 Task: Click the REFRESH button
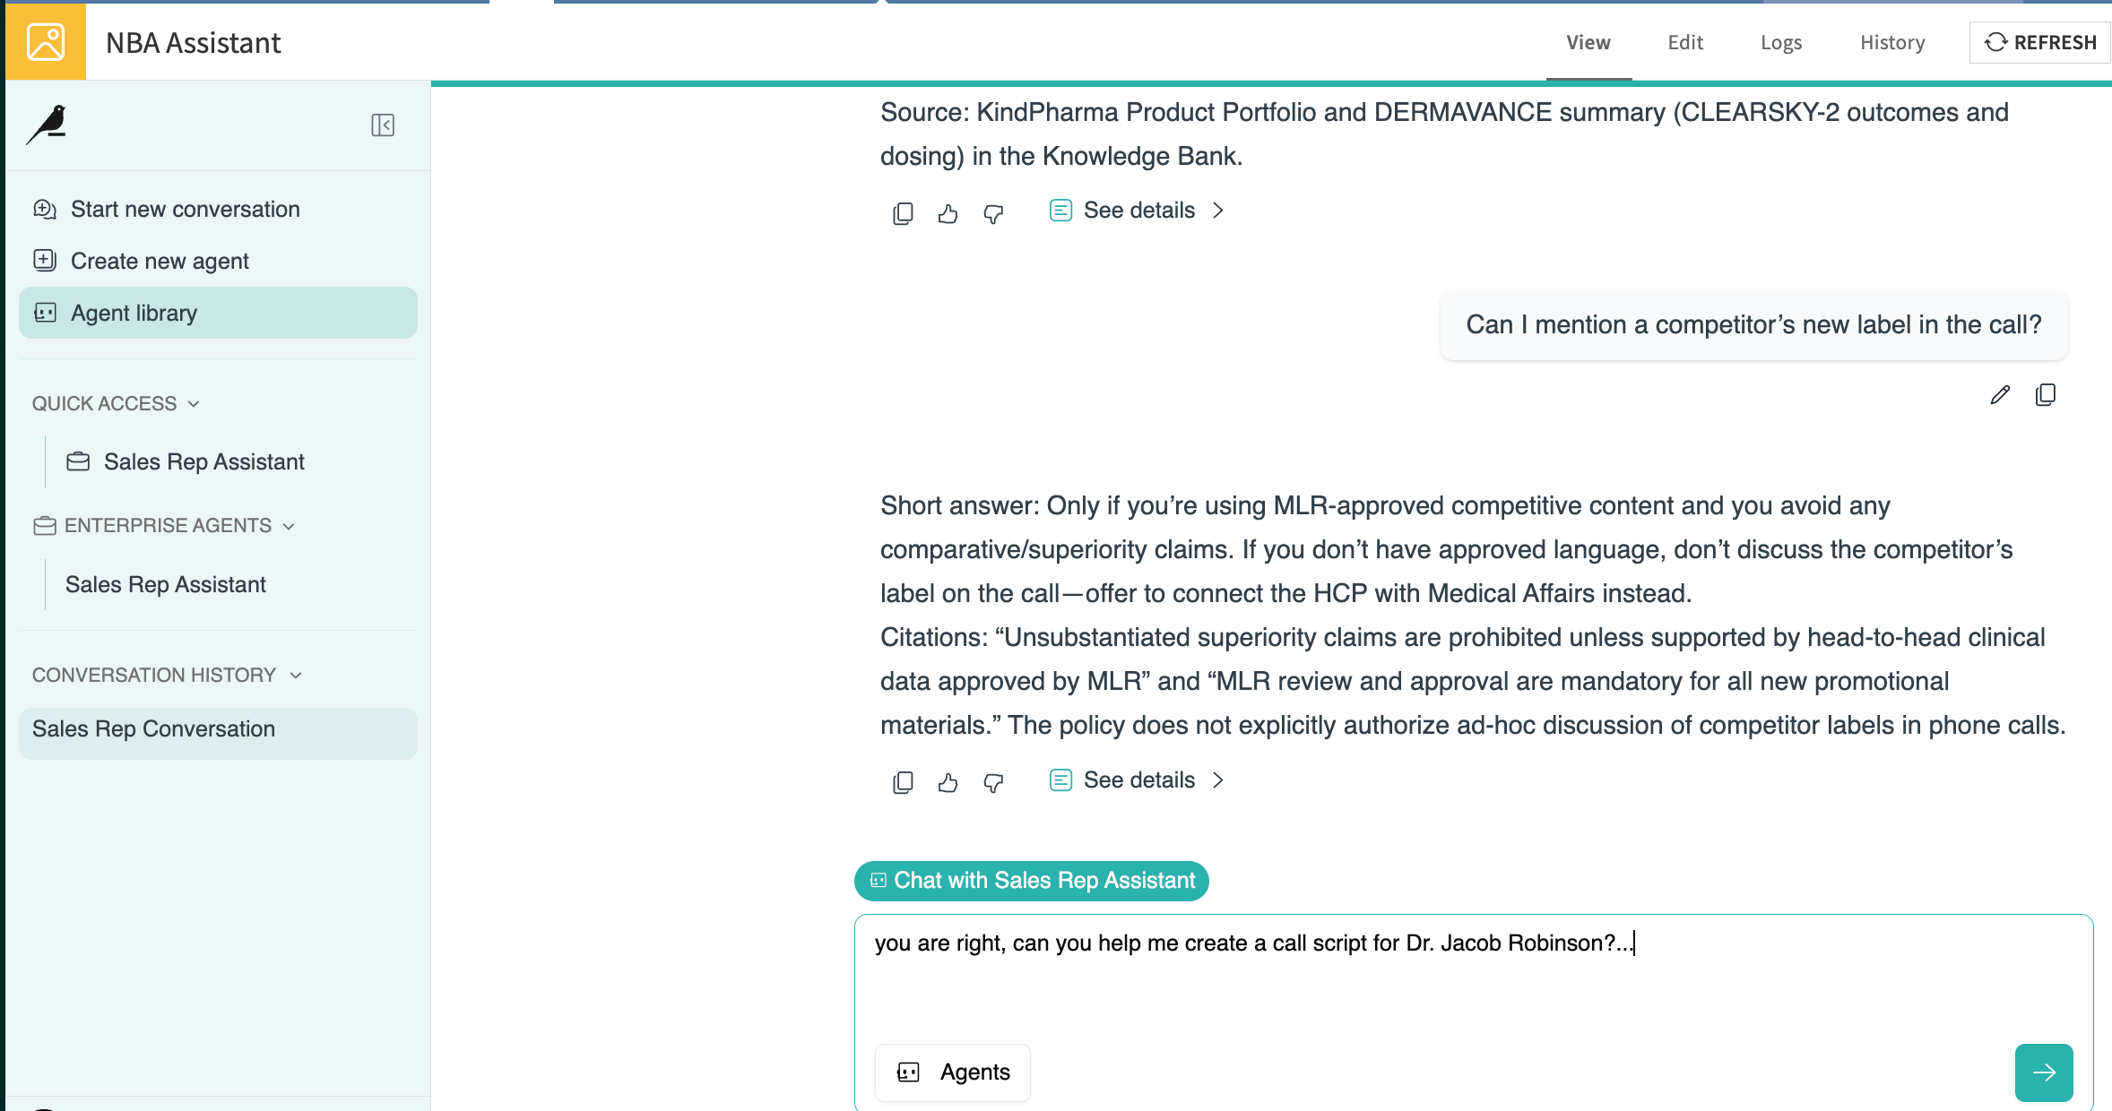pos(2039,42)
